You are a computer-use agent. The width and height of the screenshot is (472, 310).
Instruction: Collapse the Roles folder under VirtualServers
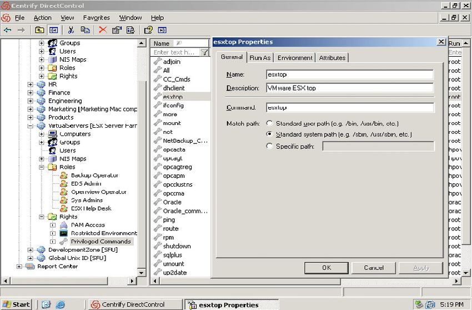[x=42, y=167]
